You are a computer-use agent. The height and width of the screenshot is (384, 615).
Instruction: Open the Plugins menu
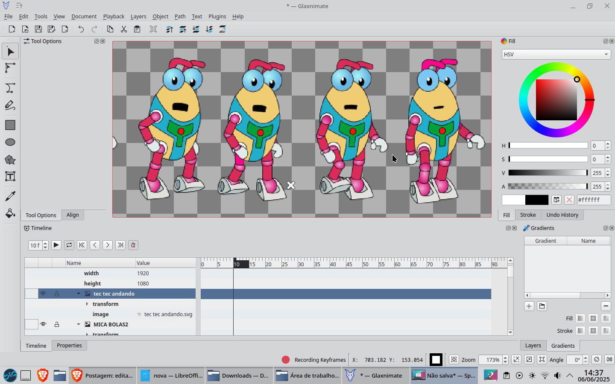point(217,16)
